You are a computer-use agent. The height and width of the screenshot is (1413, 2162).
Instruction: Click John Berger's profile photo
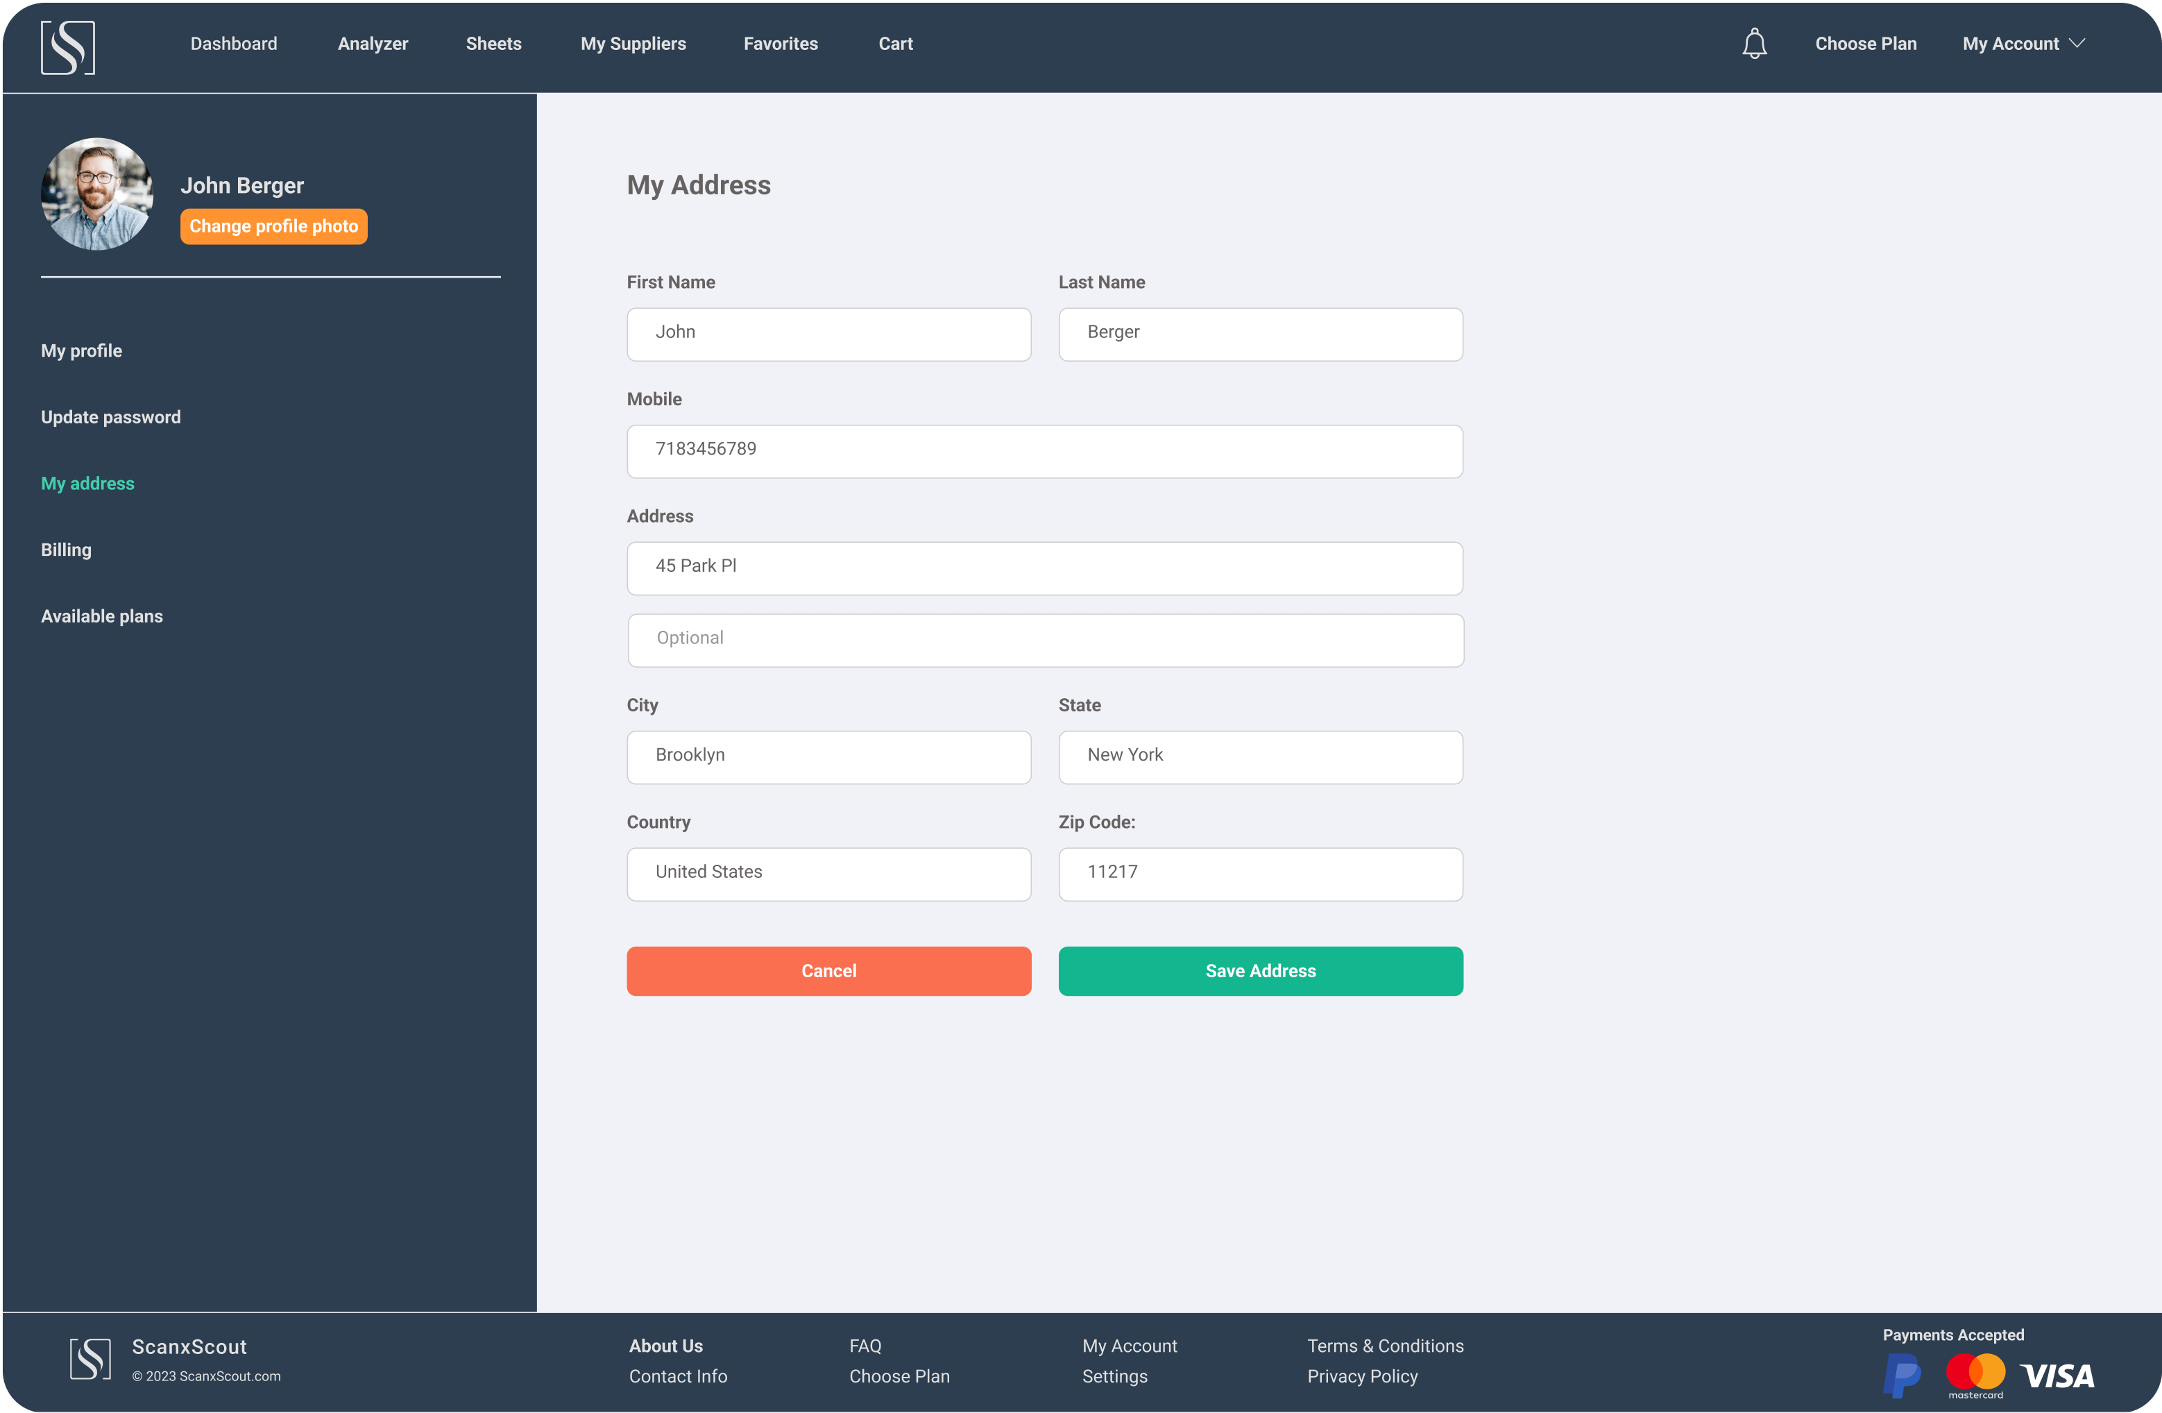(97, 194)
